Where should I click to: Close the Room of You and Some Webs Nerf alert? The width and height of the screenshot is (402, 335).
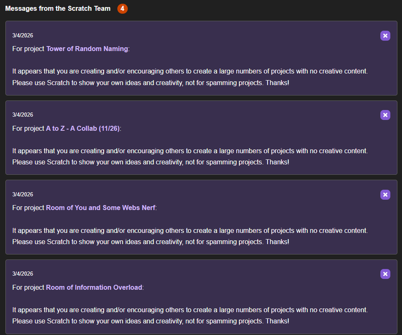385,195
